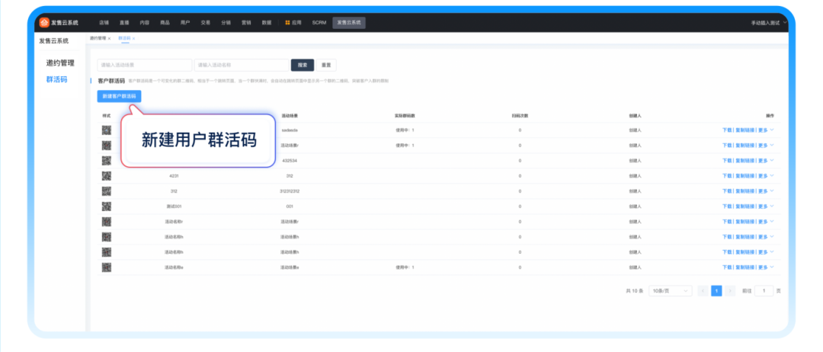Screen dimensions: 823x352
Task: Click the 活动名称e cell
Action: (174, 267)
